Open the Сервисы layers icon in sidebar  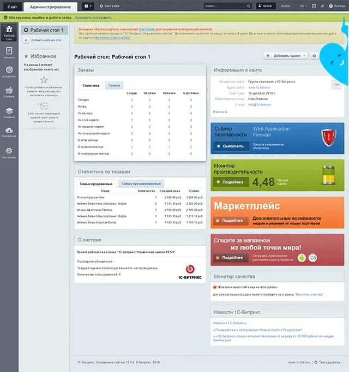click(x=9, y=113)
